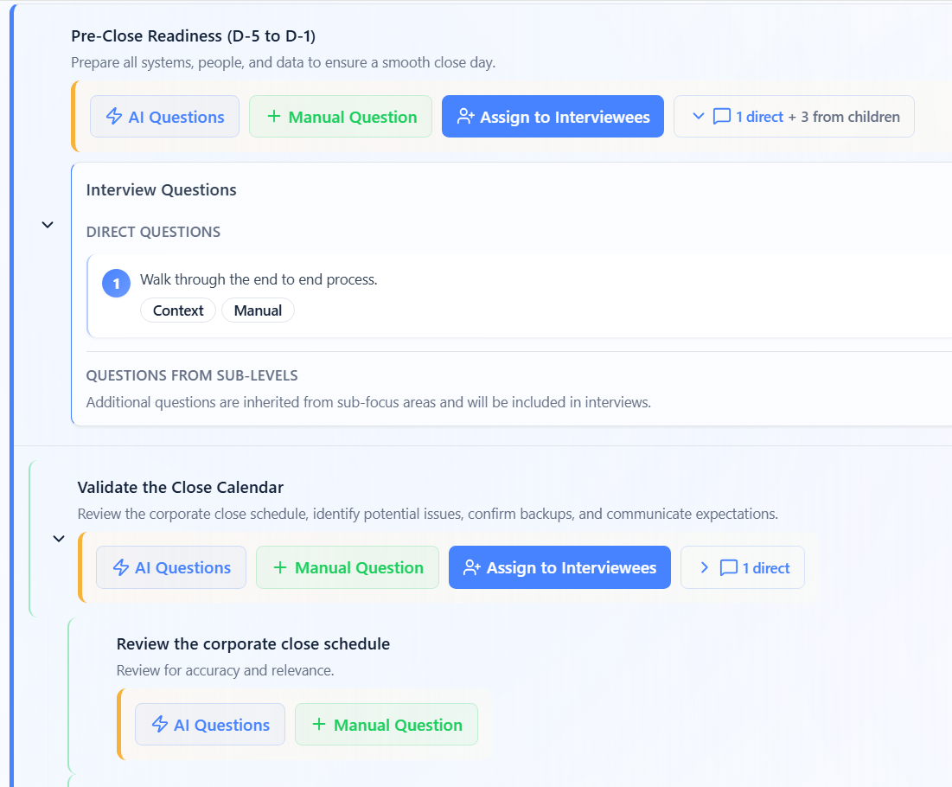Click the comment bubble icon on the '1 direct' button
The width and height of the screenshot is (952, 787).
(727, 566)
